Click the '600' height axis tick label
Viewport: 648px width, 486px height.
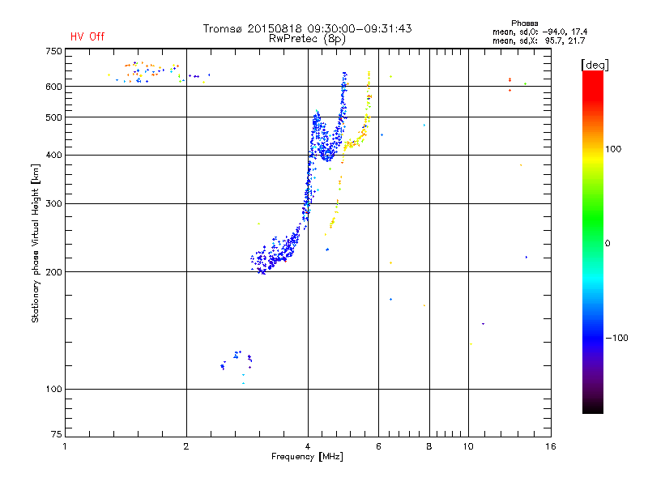tap(53, 87)
